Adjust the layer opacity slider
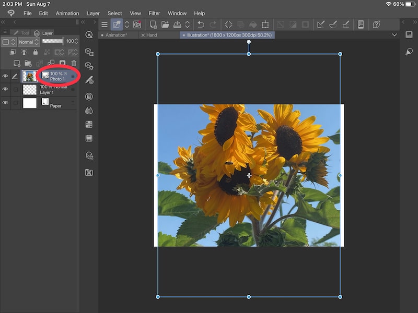 [52, 41]
